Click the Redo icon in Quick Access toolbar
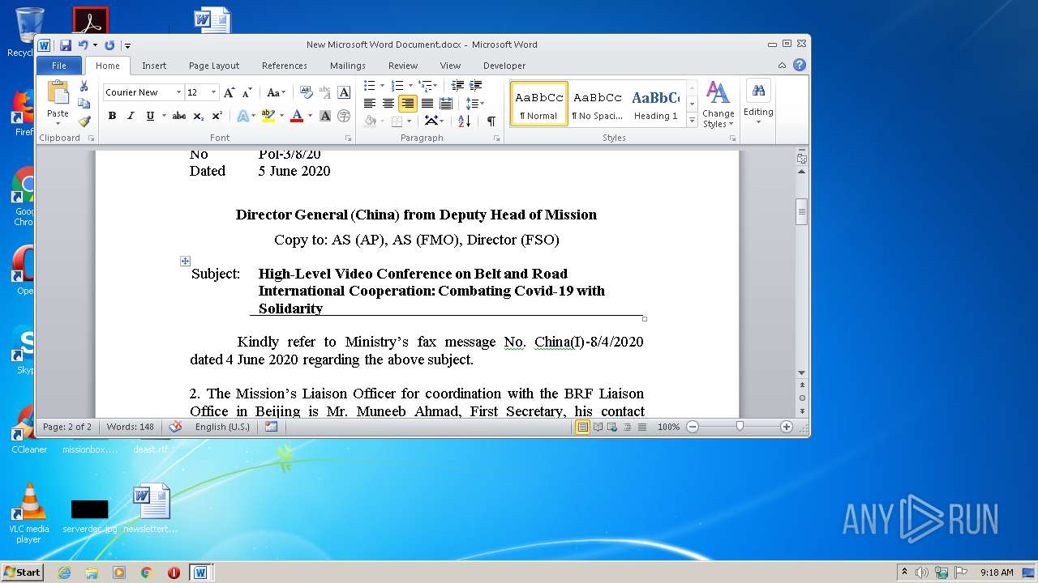The height and width of the screenshot is (583, 1038). click(109, 45)
